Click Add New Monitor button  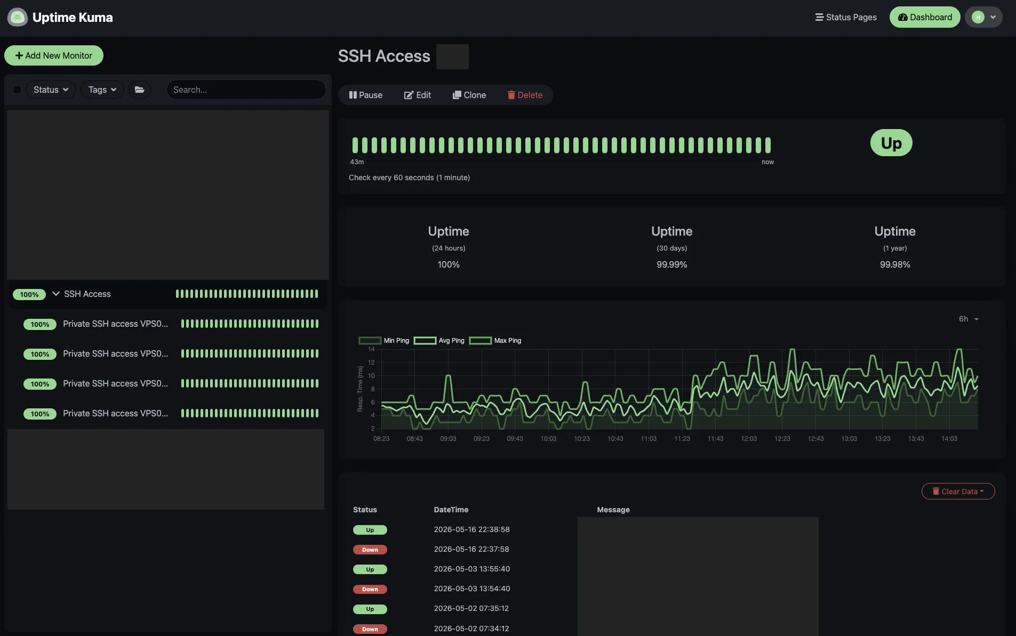tap(54, 55)
